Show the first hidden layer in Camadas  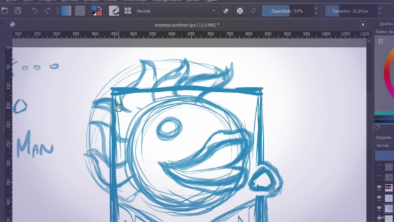[379, 167]
